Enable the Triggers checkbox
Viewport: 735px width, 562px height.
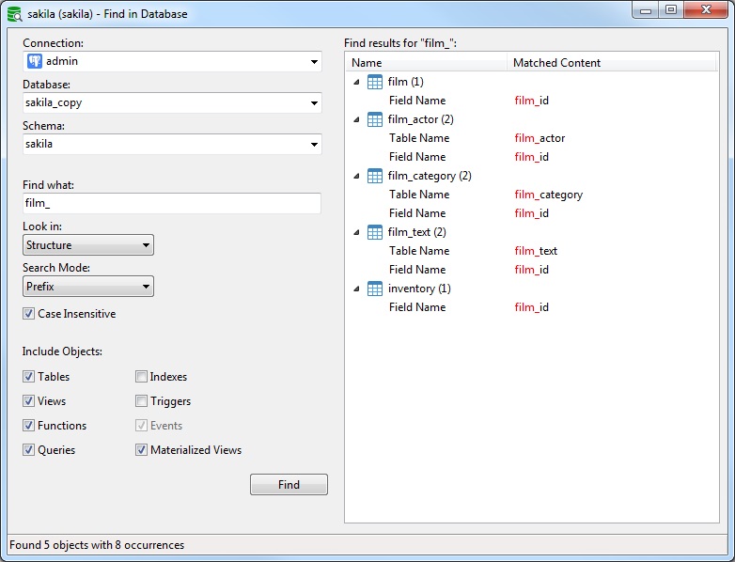click(x=141, y=401)
